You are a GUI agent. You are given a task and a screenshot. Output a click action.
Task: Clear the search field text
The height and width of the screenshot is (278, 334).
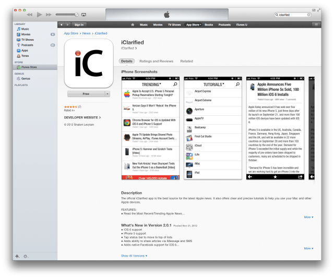308,15
